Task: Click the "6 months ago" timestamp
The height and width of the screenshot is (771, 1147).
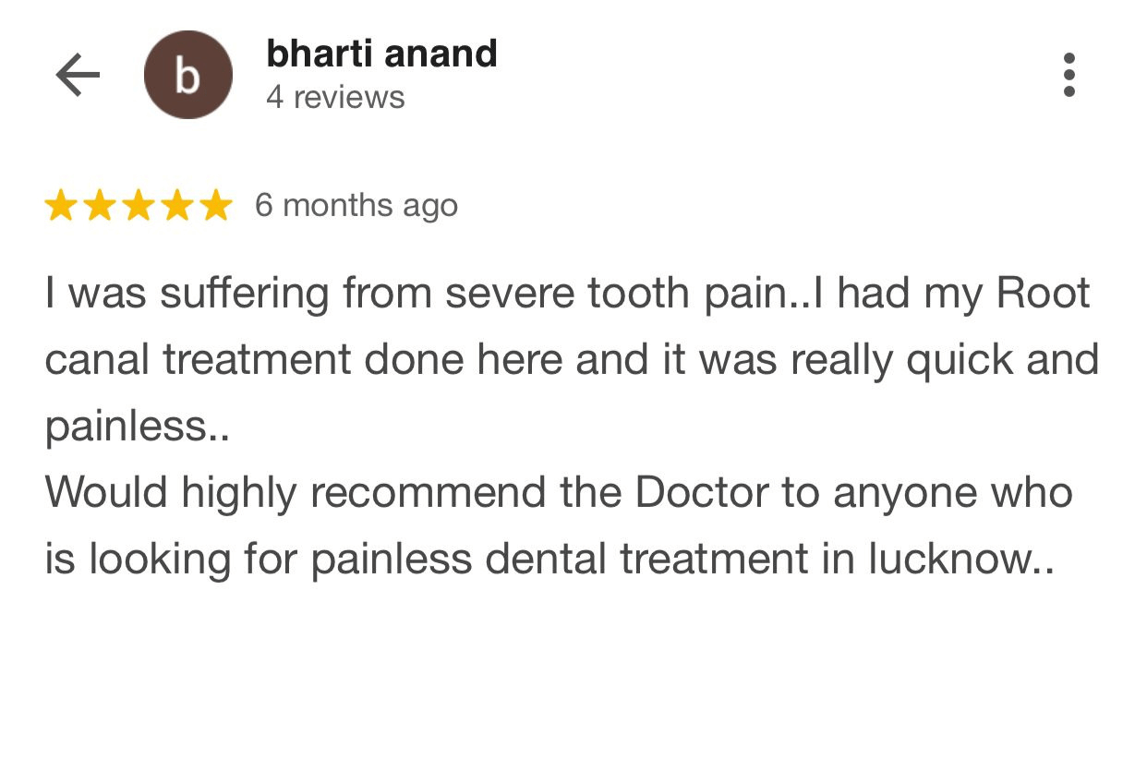Action: click(356, 205)
